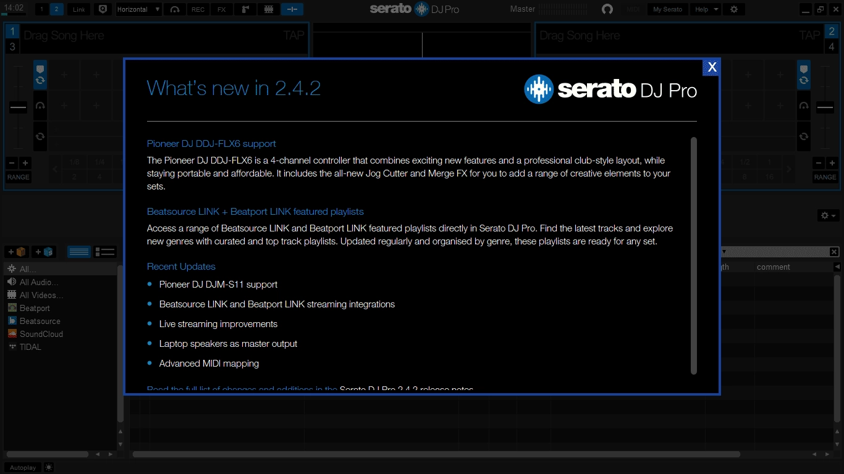844x474 pixels.
Task: Add a new crate with crate icon
Action: coord(17,252)
